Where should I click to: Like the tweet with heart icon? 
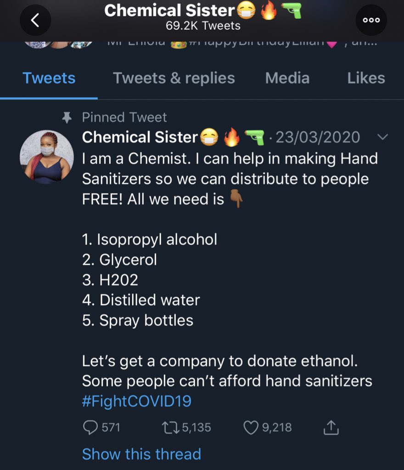click(251, 428)
